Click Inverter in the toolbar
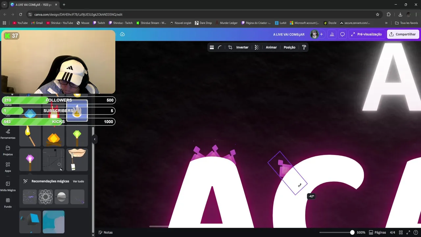This screenshot has width=421, height=237. [242, 47]
